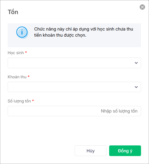Click the Học sinh field label
This screenshot has width=149, height=164.
pos(16,53)
